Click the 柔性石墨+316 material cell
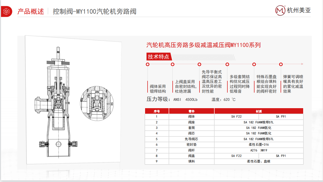Screen dimensions: 323x182 pos(259,145)
